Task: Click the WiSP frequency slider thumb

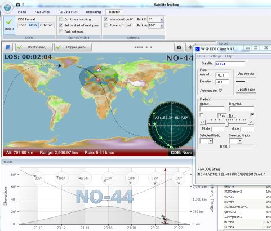Action: tap(227, 123)
